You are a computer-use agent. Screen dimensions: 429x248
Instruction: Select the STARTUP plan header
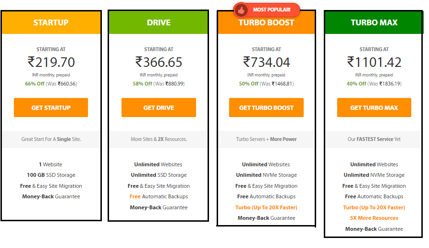(51, 22)
